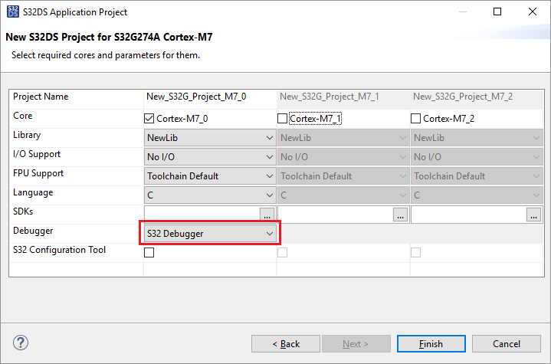Tick the S32 Configuration Tool checkbox
The height and width of the screenshot is (364, 551).
(x=149, y=253)
